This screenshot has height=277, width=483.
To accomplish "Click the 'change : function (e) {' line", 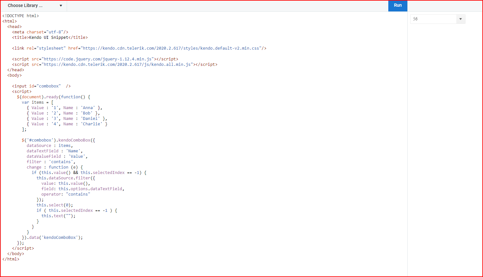I will (x=55, y=167).
